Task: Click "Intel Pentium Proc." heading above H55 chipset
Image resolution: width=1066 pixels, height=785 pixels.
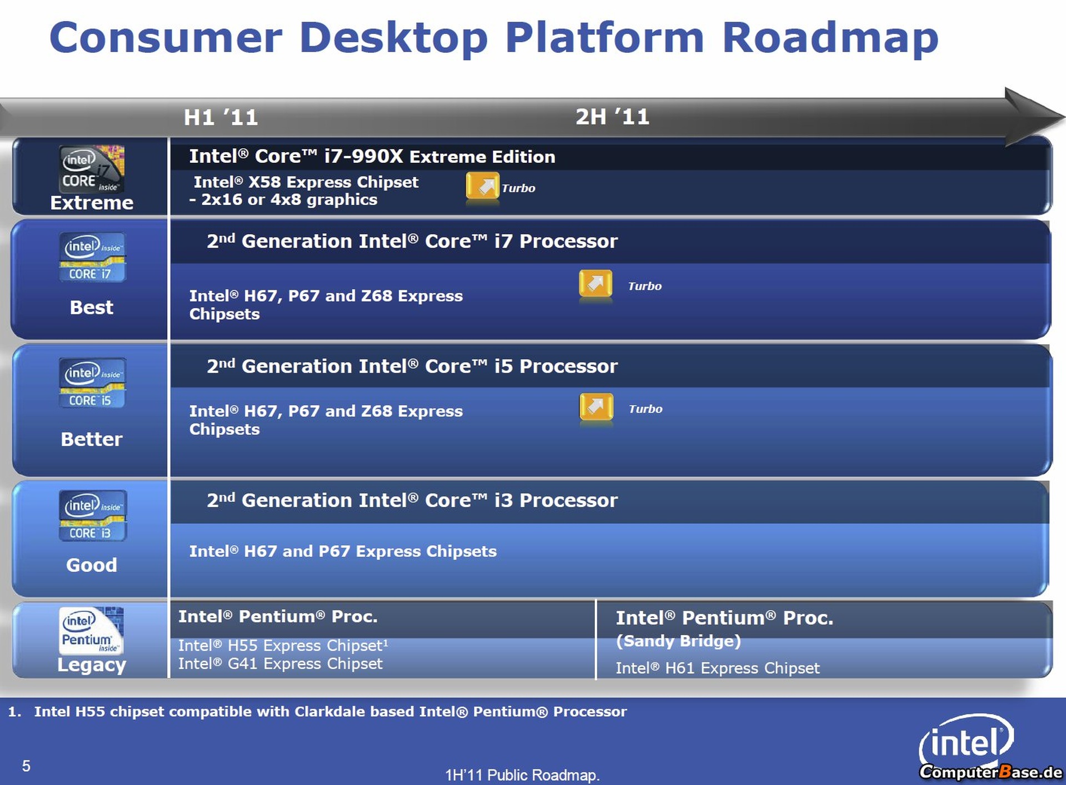Action: tap(278, 616)
